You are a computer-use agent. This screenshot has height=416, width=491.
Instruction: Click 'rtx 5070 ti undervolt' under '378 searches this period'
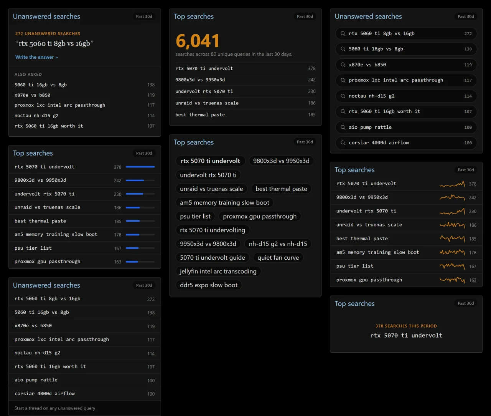point(406,335)
